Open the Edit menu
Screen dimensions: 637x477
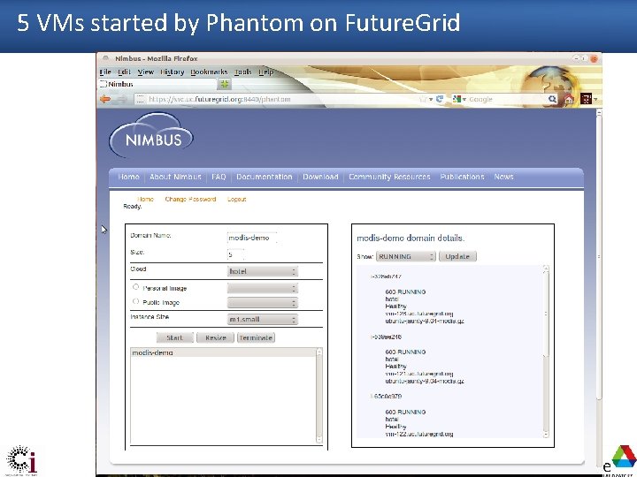pyautogui.click(x=124, y=72)
